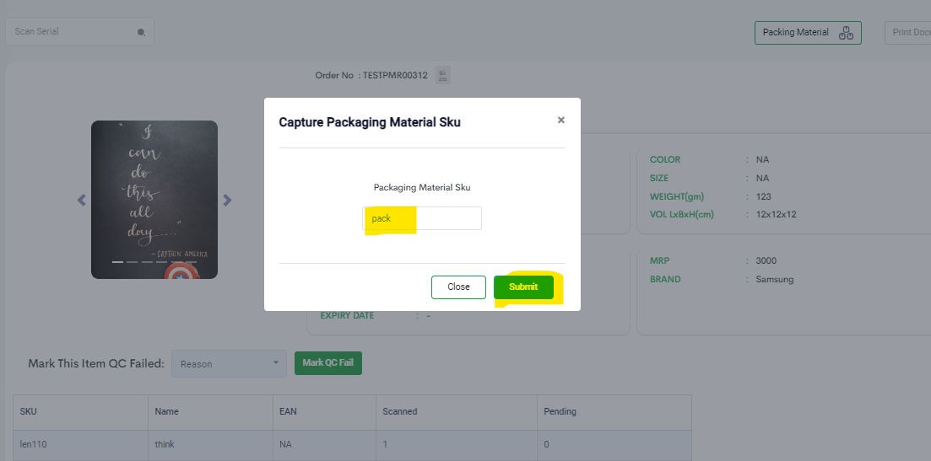This screenshot has width=931, height=461.
Task: Open the Packing Material button
Action: pyautogui.click(x=808, y=33)
